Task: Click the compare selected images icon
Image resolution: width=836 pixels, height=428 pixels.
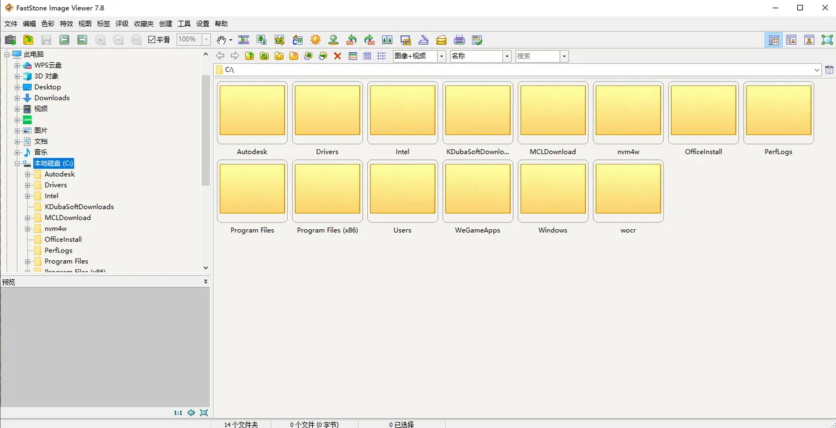Action: 388,40
